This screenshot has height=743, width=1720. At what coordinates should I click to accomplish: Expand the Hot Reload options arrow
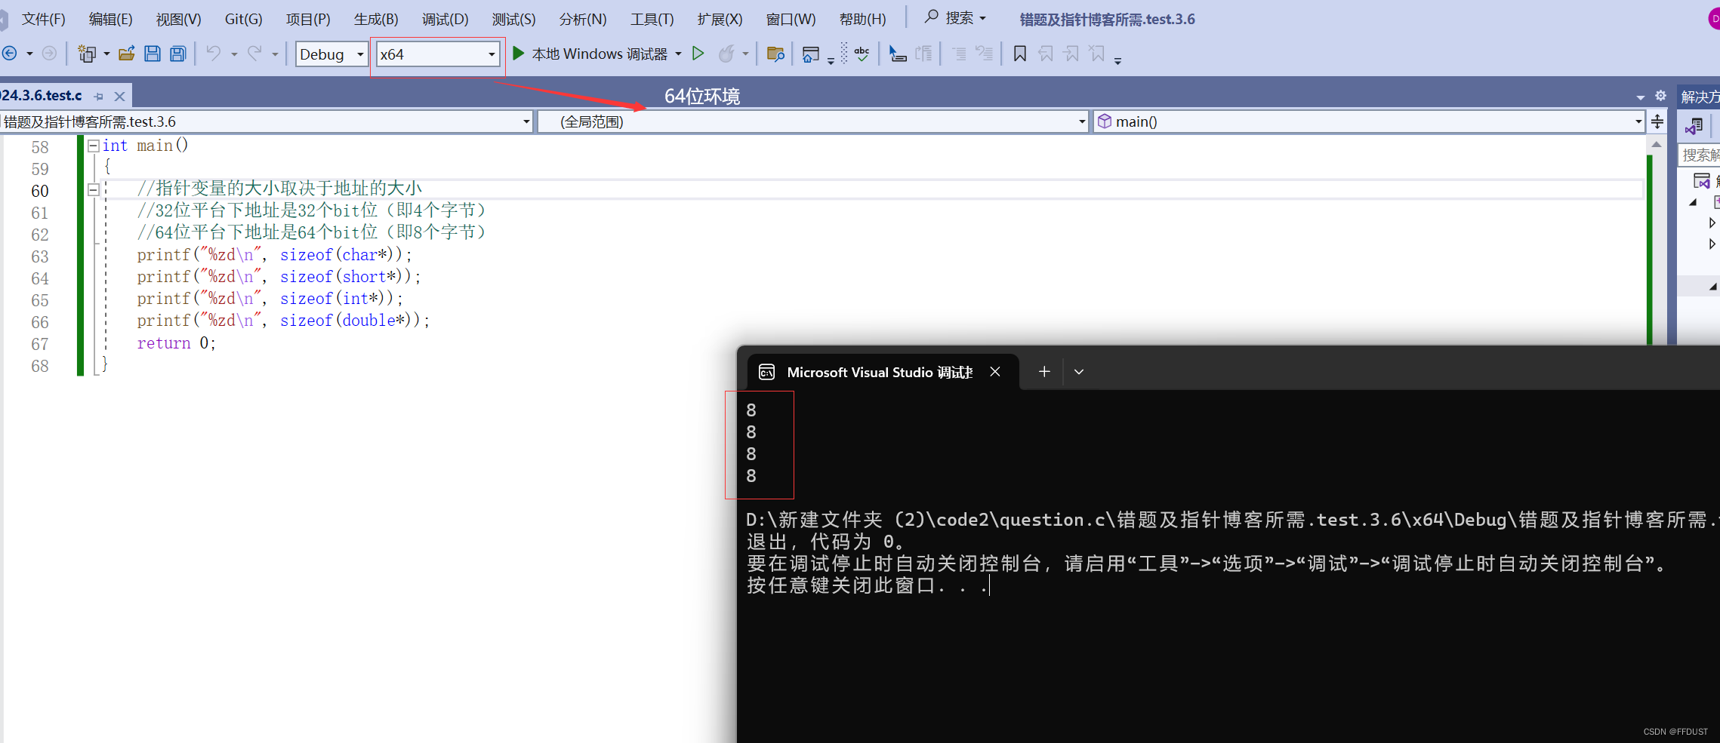tap(745, 54)
